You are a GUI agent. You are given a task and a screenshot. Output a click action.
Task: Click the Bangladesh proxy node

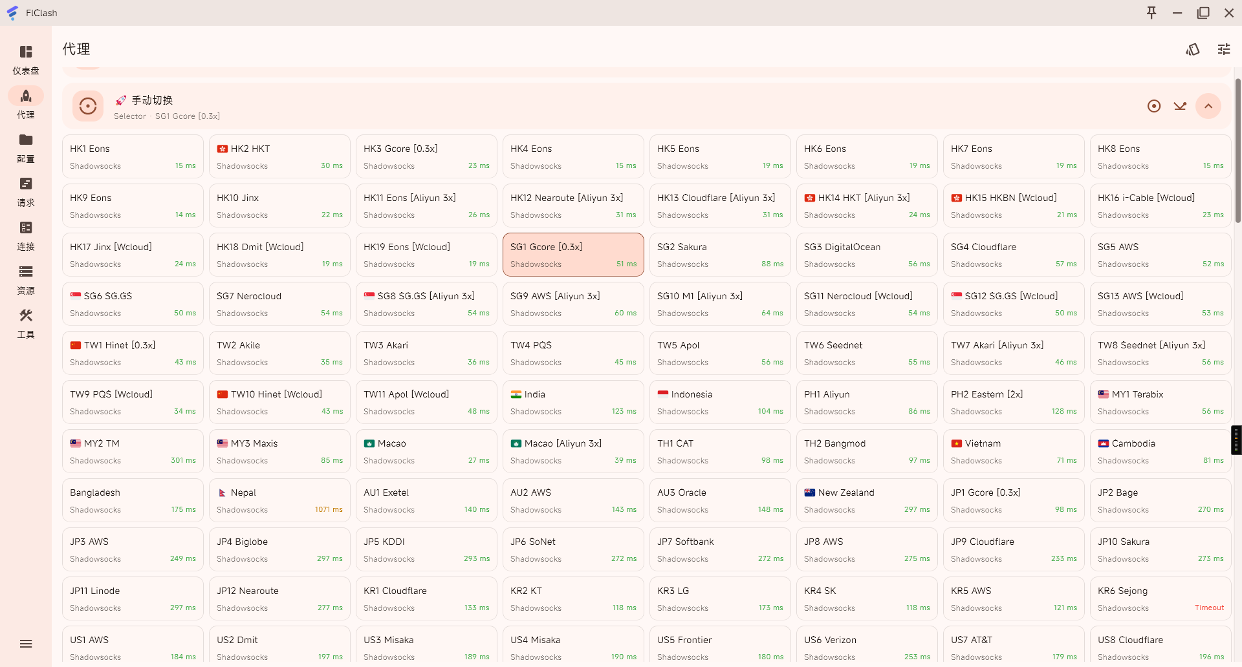133,500
